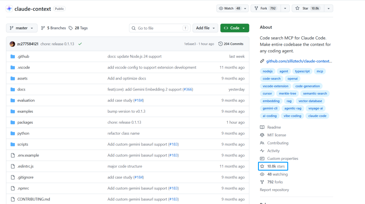
Task: Open commit 'docs: update Node.js 24 support'
Action: click(x=135, y=56)
